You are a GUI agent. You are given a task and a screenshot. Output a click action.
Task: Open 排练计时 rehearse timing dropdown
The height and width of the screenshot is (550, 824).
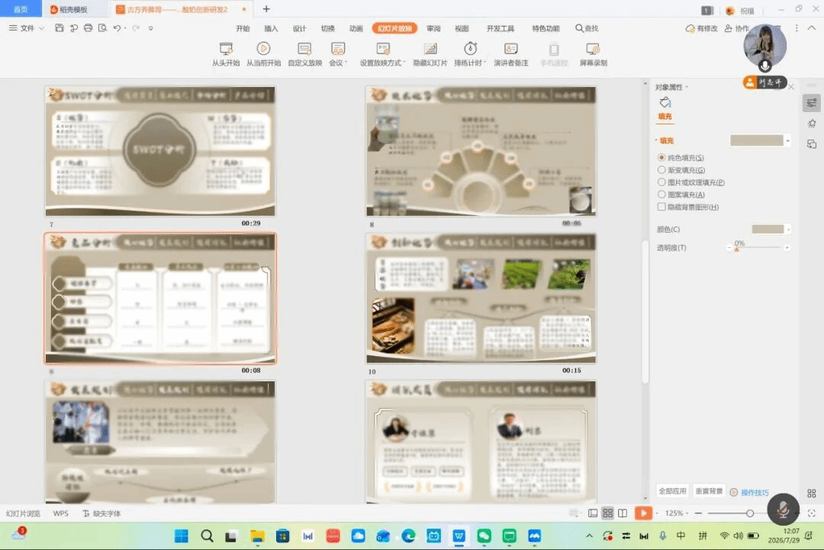470,63
